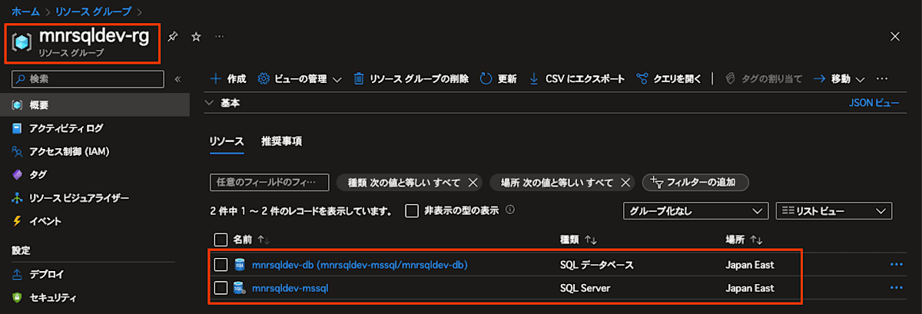Remove the 種類 filter with X
The height and width of the screenshot is (314, 922).
[x=473, y=183]
